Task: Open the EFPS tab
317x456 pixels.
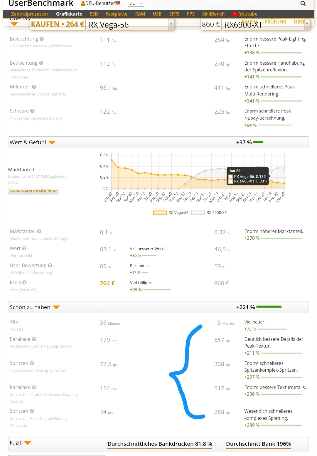Action: [x=174, y=14]
